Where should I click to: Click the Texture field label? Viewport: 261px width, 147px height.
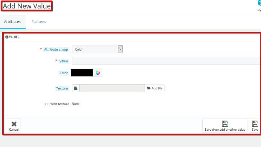pyautogui.click(x=62, y=88)
